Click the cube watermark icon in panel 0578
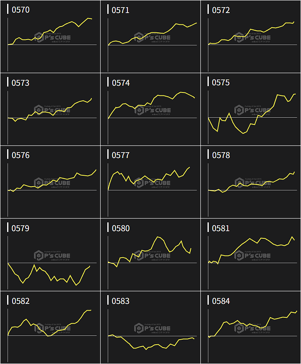The width and height of the screenshot is (301, 364). coord(239,183)
